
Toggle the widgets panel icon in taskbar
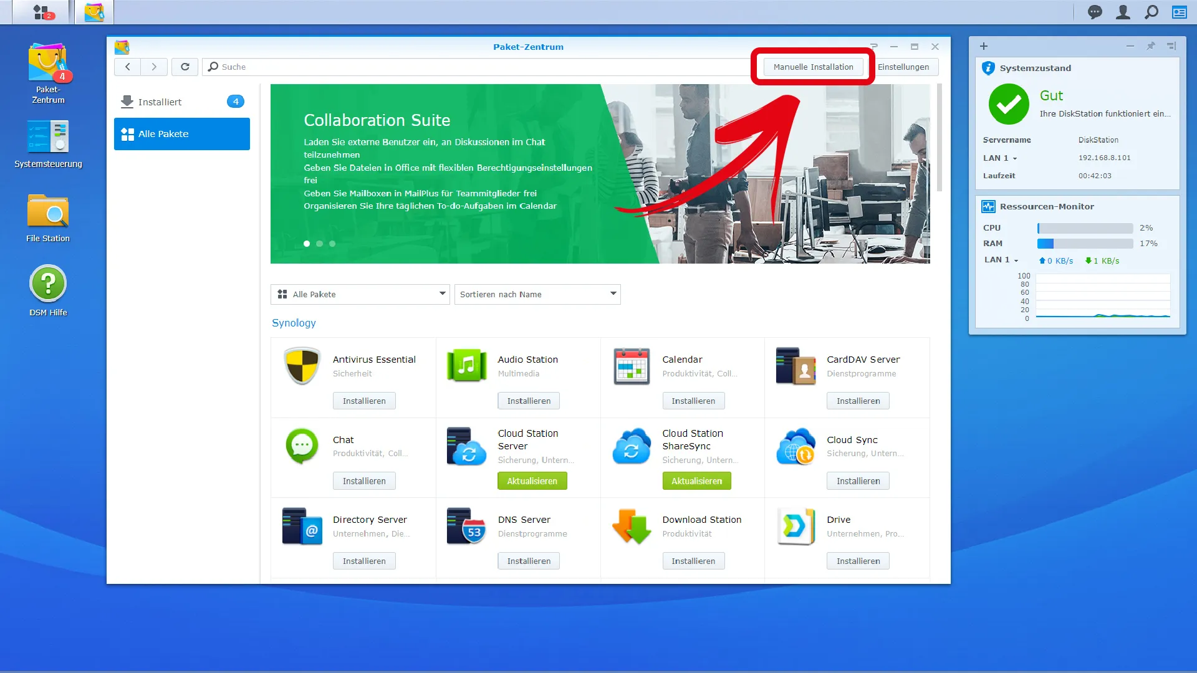pos(1179,12)
